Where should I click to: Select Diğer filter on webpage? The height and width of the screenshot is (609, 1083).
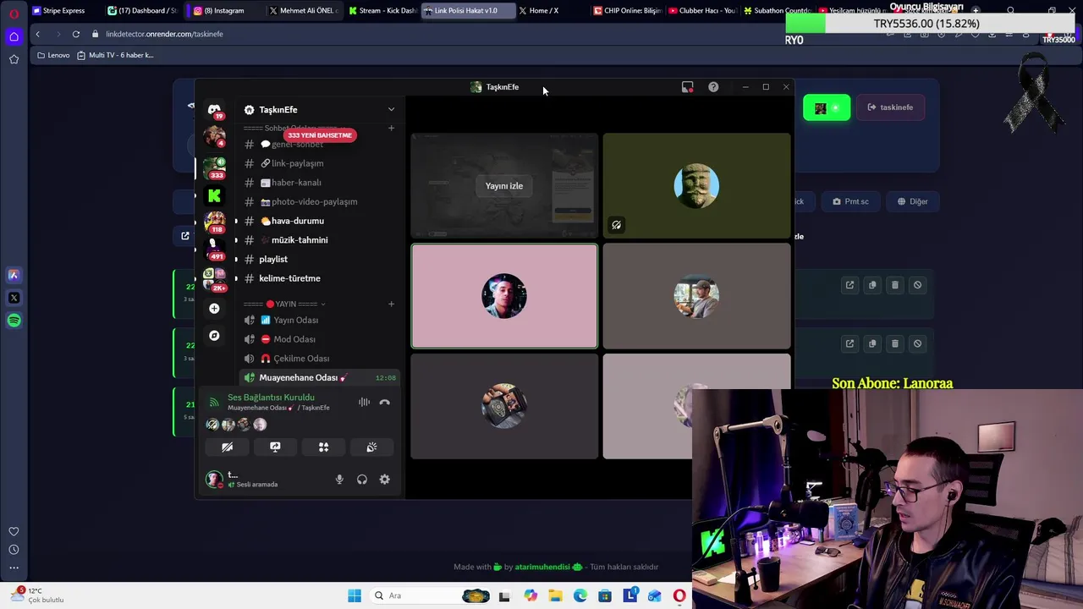pyautogui.click(x=912, y=201)
